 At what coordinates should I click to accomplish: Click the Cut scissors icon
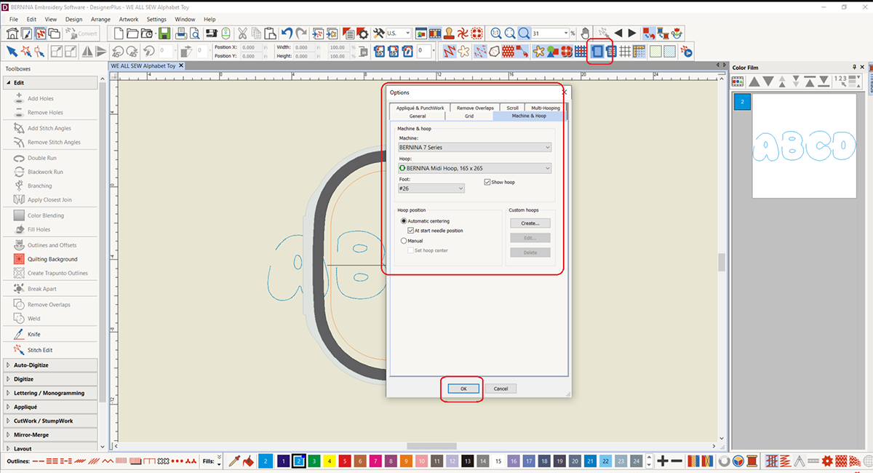[x=241, y=33]
